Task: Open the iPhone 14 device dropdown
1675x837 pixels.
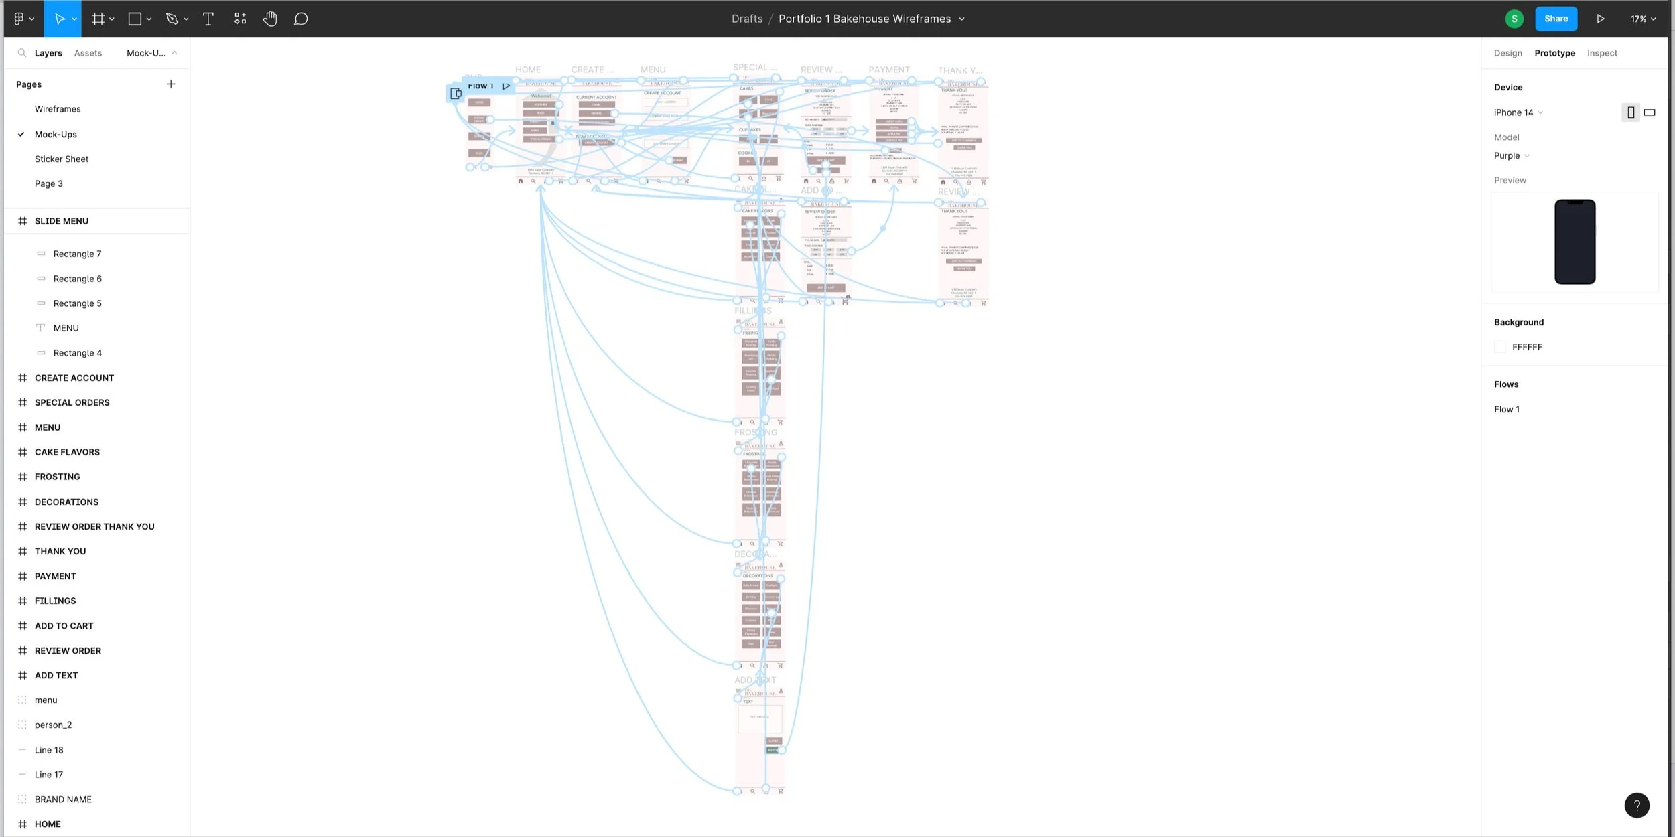Action: click(1518, 112)
